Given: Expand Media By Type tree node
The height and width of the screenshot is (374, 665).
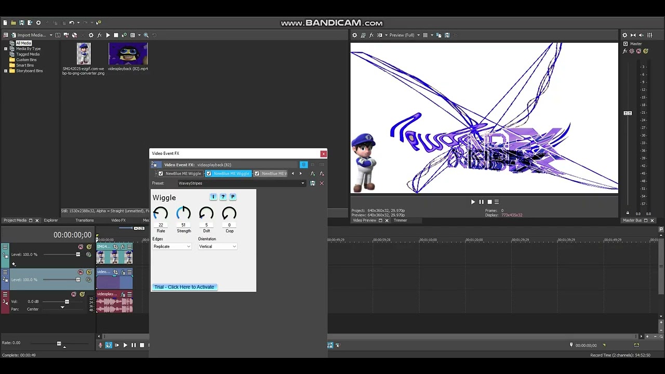Looking at the screenshot, I should click(x=6, y=49).
